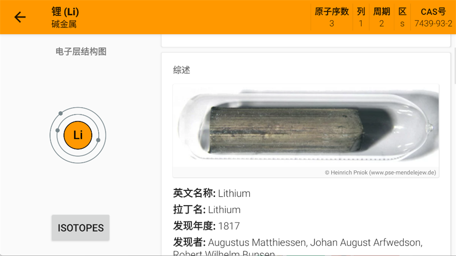Tap the CAS号 7439-93-2 cell
456x256 pixels.
tap(433, 18)
